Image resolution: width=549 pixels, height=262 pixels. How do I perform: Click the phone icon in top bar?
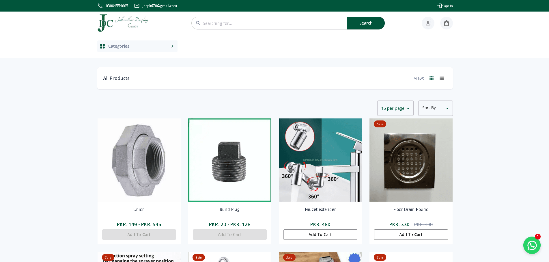click(100, 6)
